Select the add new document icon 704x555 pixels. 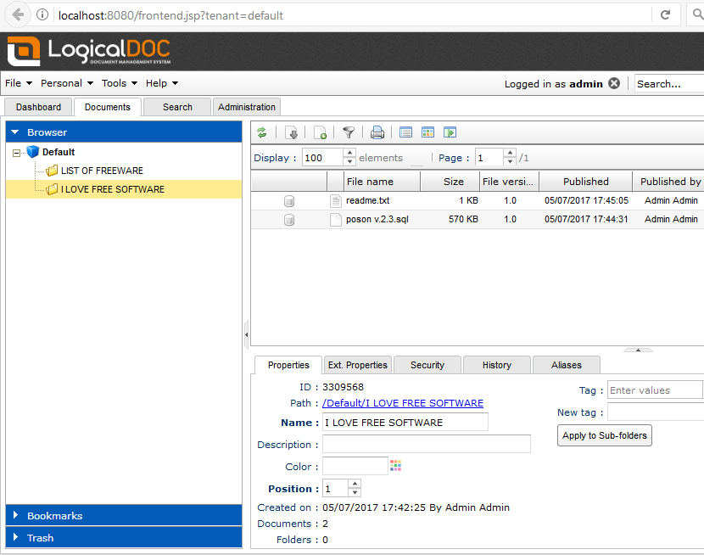tap(321, 132)
